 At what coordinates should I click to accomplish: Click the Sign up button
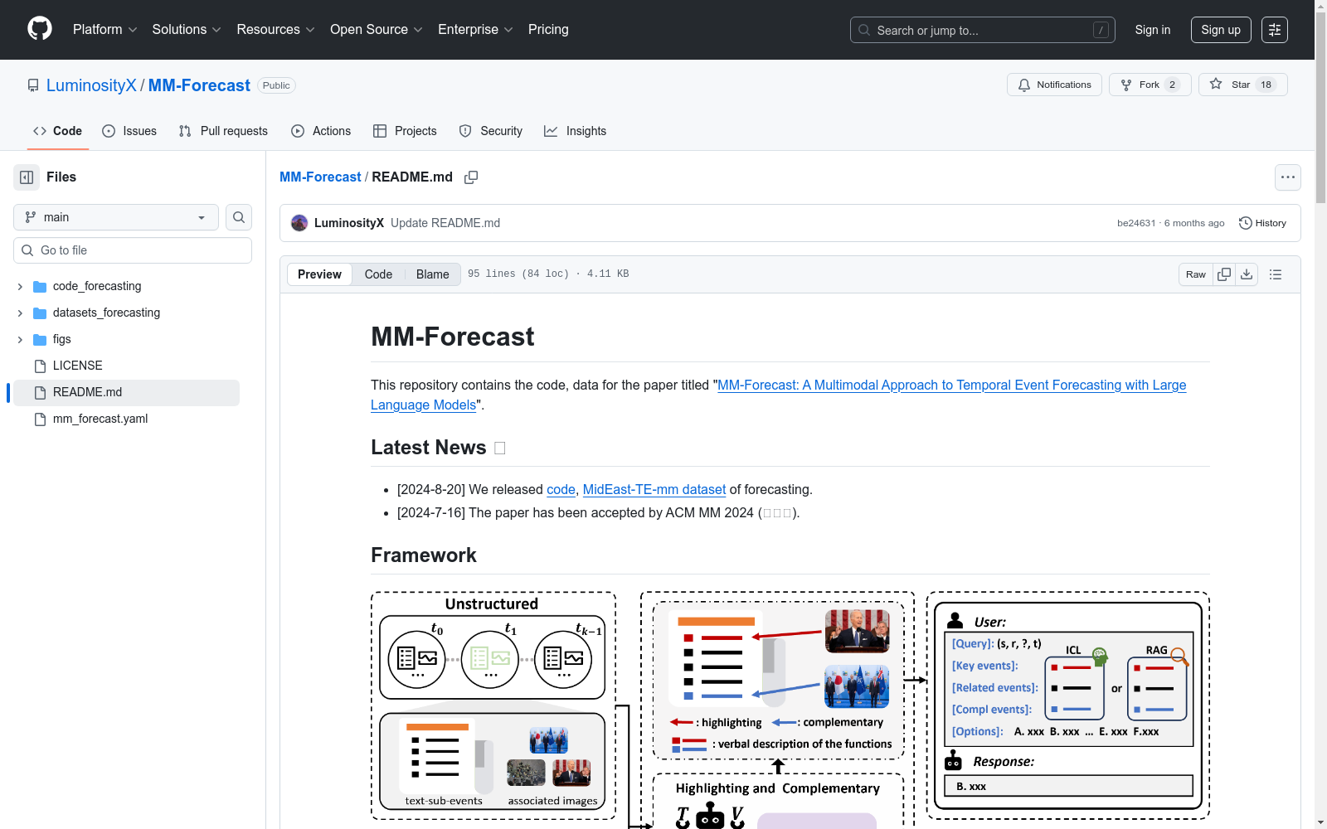pyautogui.click(x=1221, y=30)
